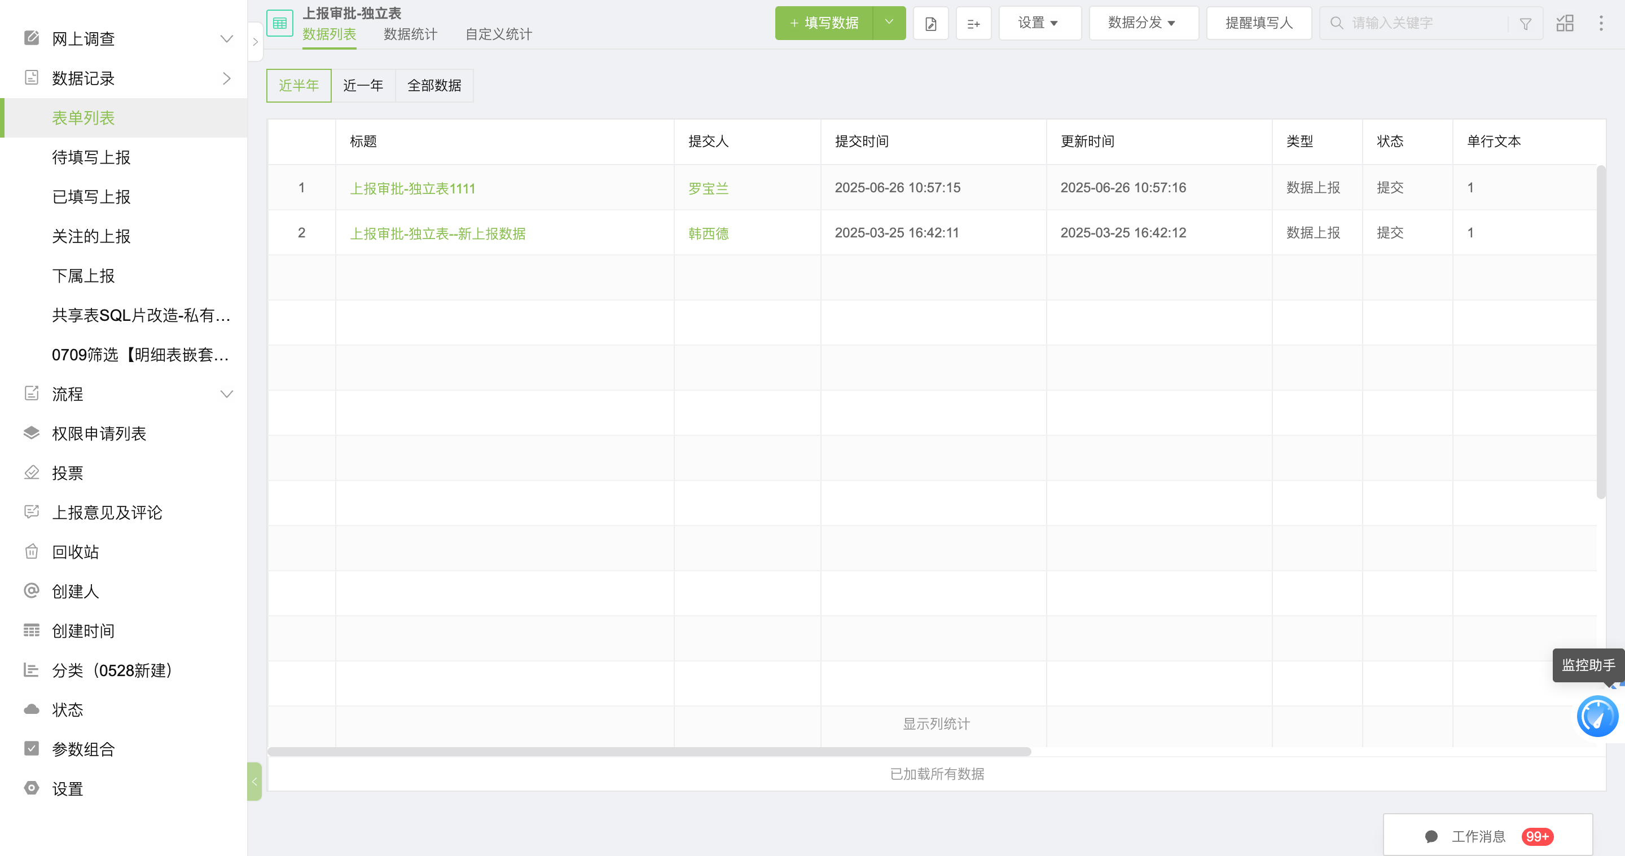
Task: Open record 上报审批-独立表1111
Action: click(412, 188)
